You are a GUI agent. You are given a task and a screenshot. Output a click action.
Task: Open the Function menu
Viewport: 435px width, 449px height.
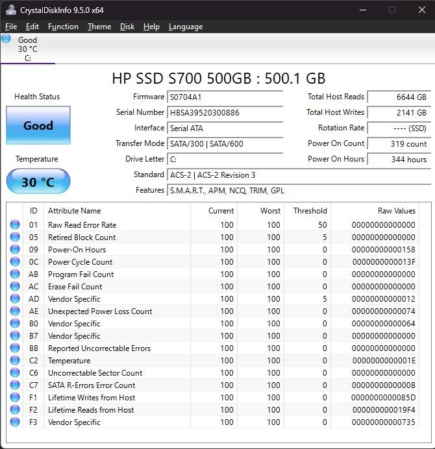[63, 27]
